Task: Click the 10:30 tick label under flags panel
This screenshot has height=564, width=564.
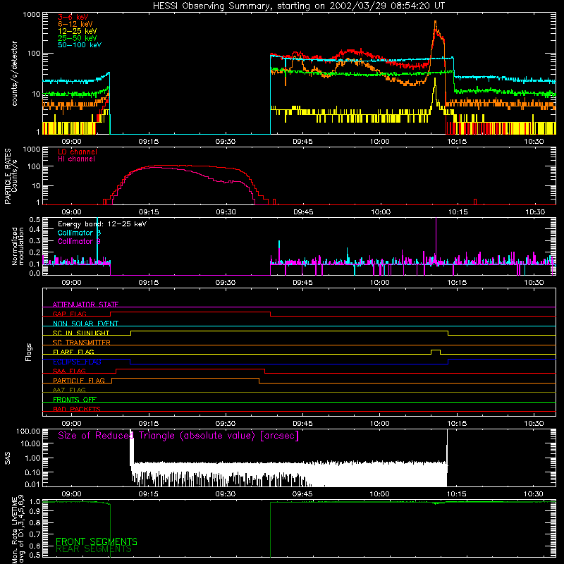Action: (534, 424)
